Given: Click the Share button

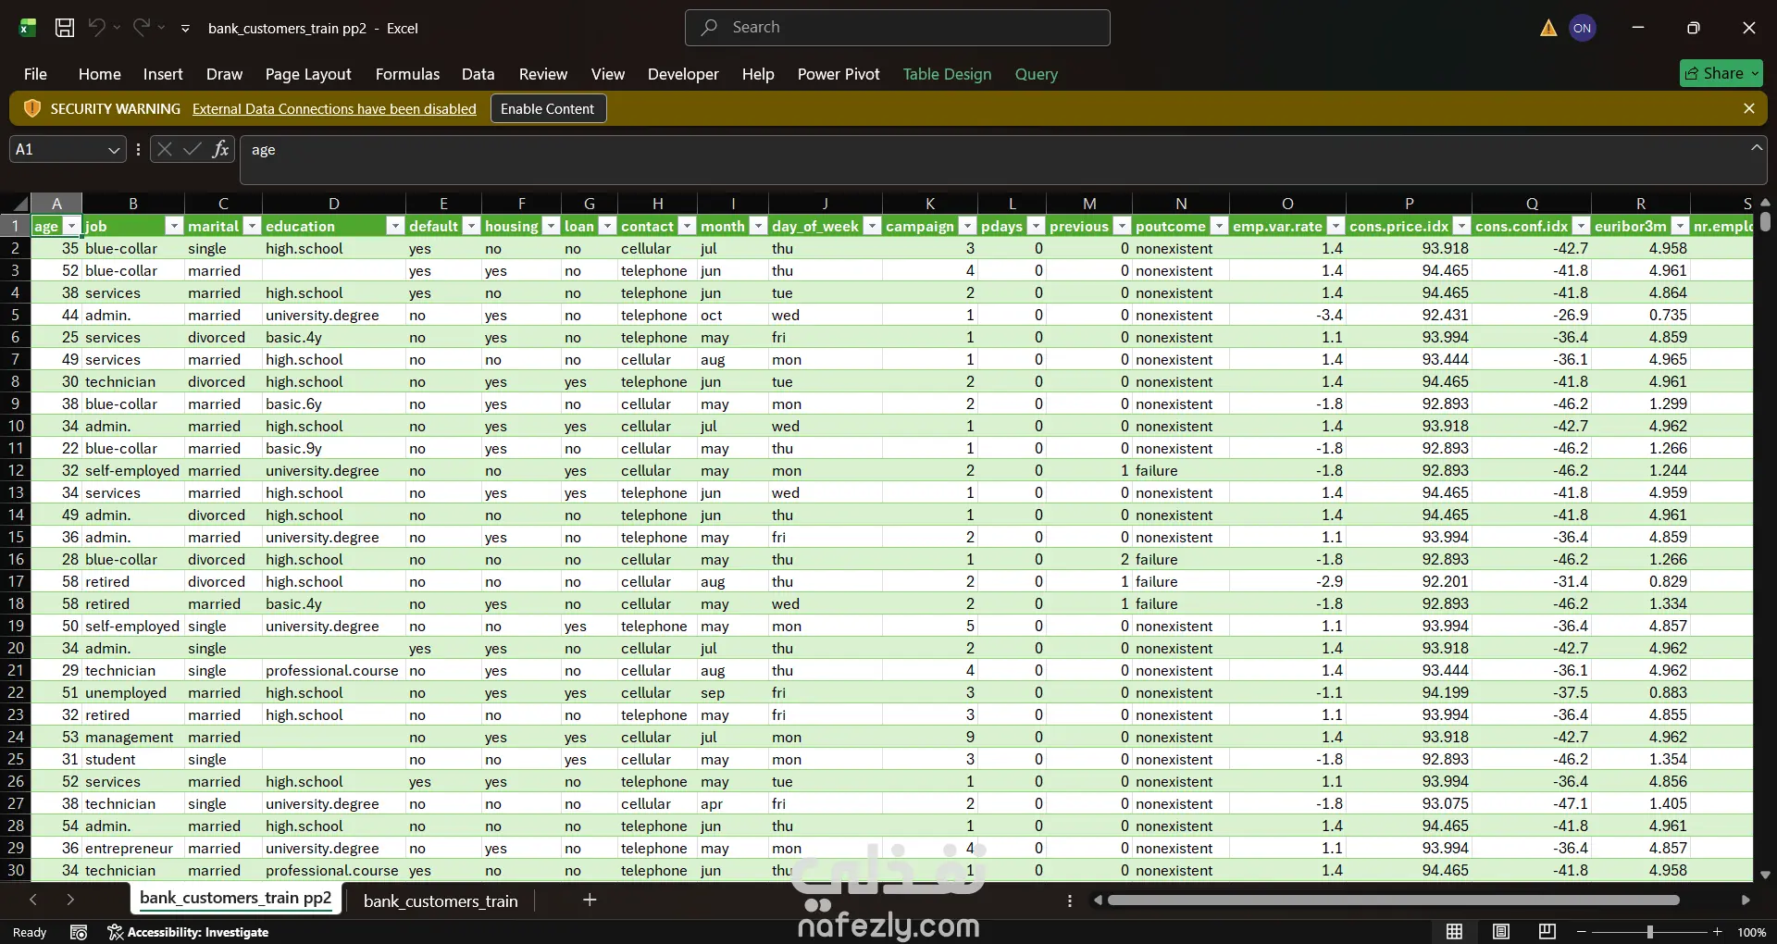Looking at the screenshot, I should (x=1721, y=73).
